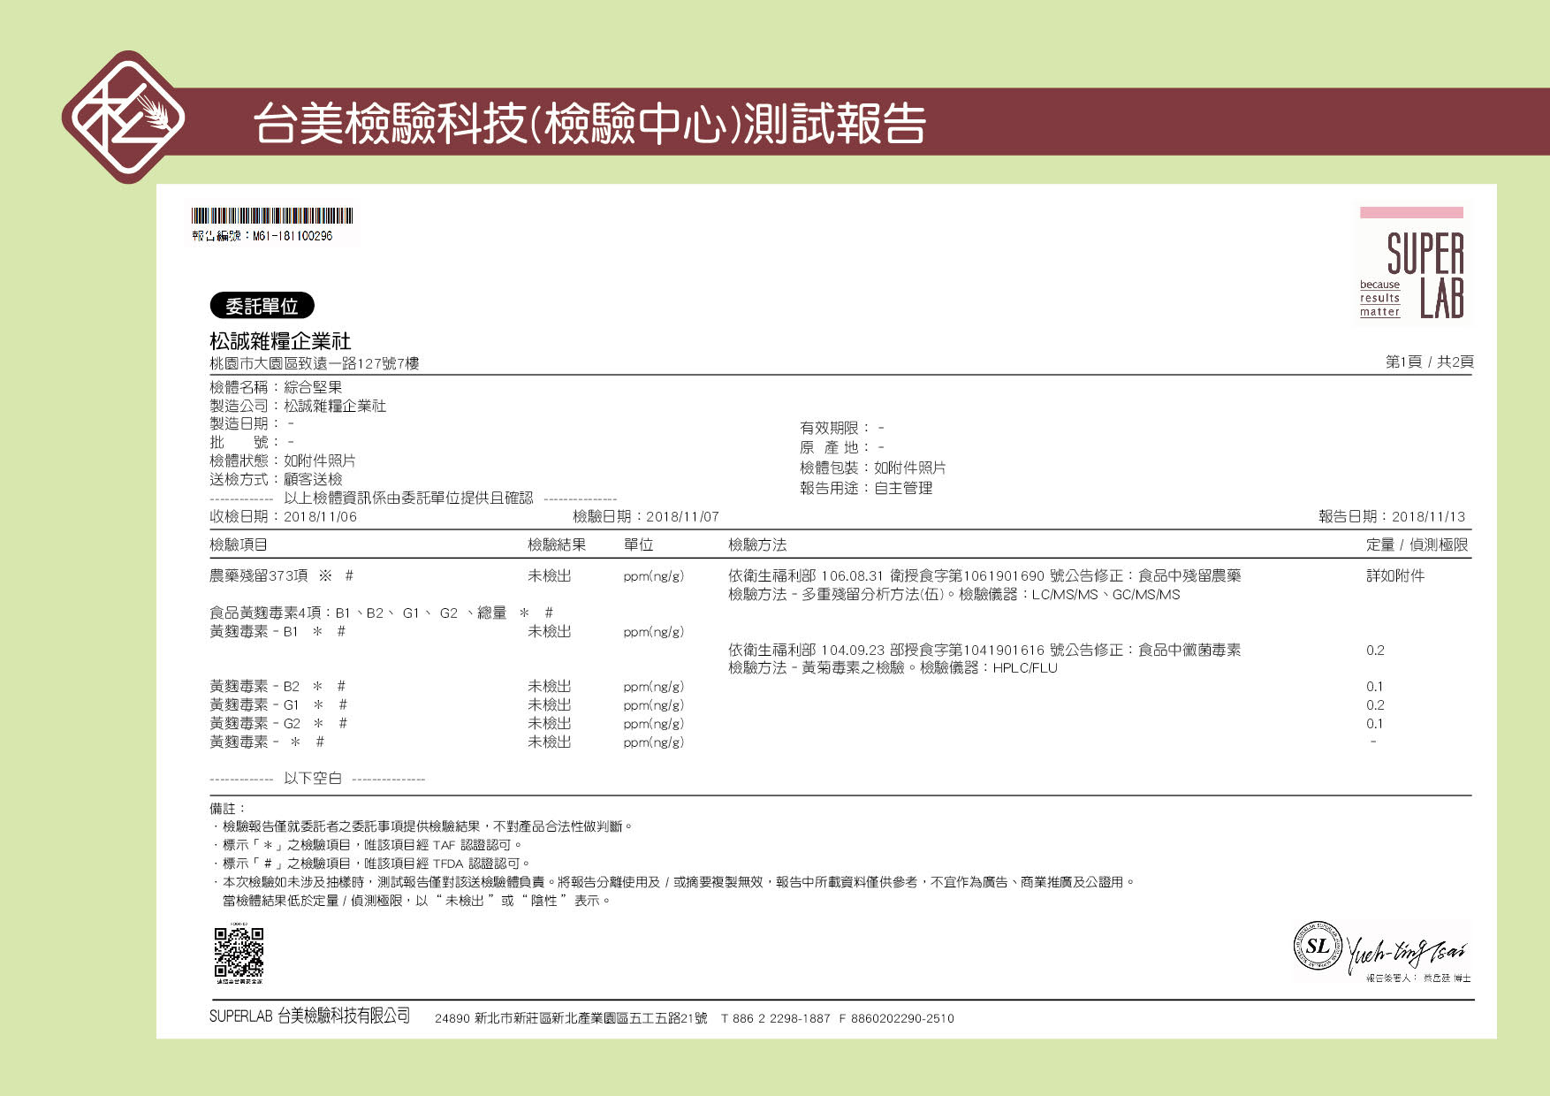
Task: Click the "黃麴毒素 - B2" test item
Action: pyautogui.click(x=255, y=686)
